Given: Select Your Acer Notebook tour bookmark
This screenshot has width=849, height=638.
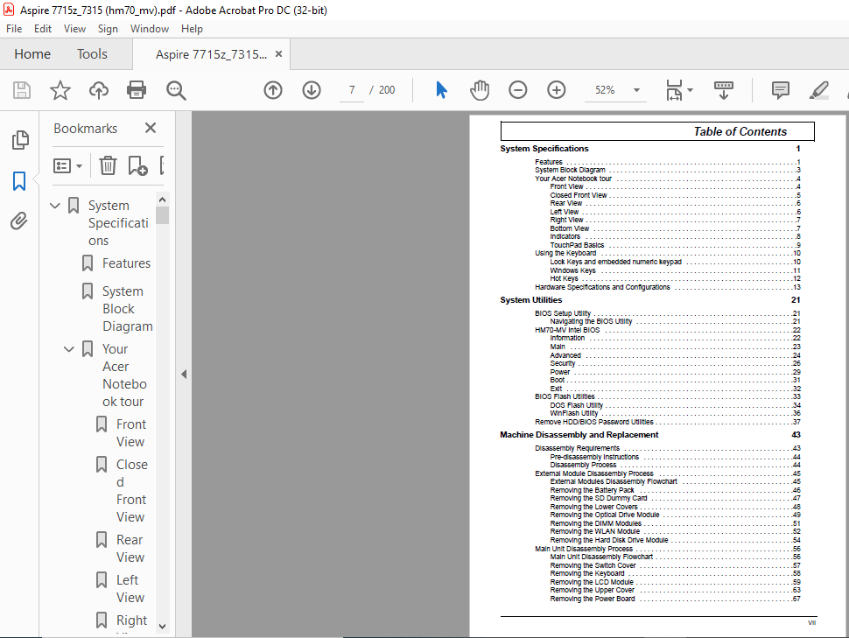Looking at the screenshot, I should 124,375.
